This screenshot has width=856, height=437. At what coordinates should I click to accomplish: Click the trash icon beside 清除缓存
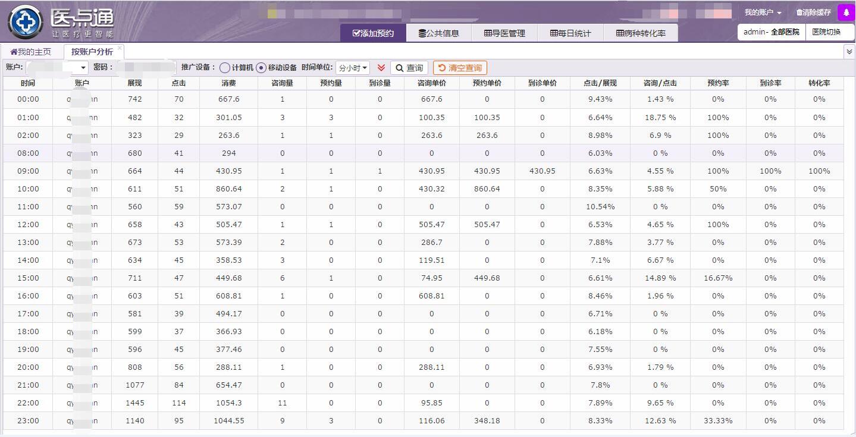point(799,12)
